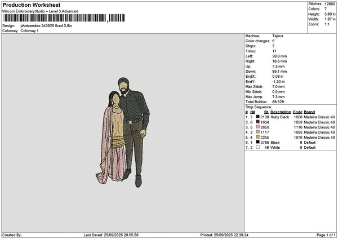Select the Machine value Tajima
The width and height of the screenshot is (338, 239).
point(278,36)
